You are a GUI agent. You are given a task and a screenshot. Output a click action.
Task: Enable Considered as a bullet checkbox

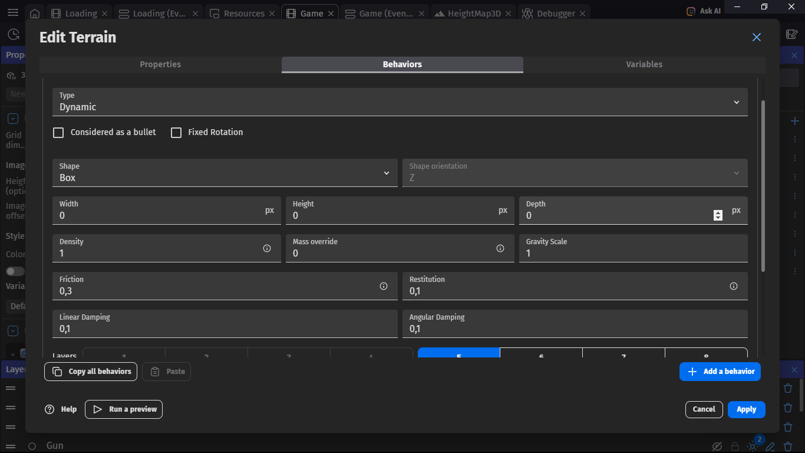point(58,133)
